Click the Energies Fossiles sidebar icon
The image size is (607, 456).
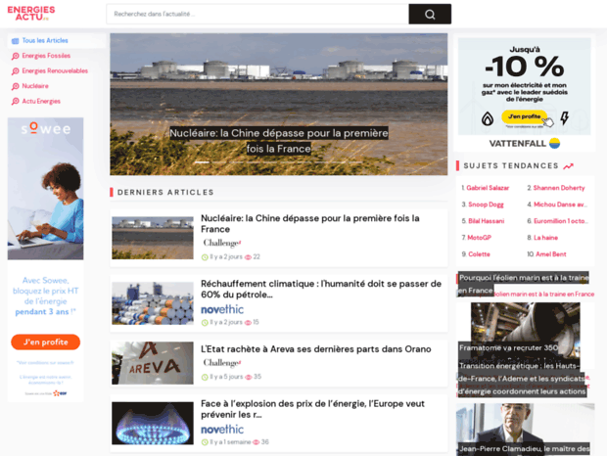point(15,56)
